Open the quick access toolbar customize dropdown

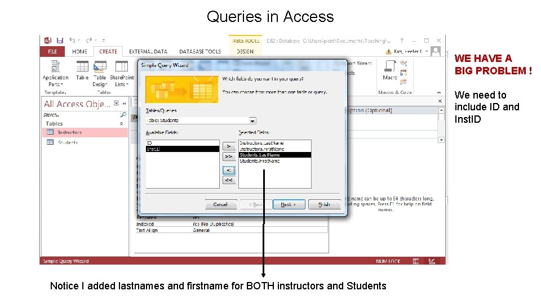click(104, 41)
